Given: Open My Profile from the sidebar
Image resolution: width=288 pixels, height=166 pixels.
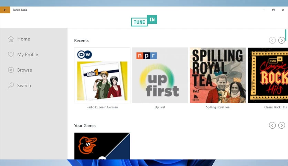Looking at the screenshot, I should point(28,55).
